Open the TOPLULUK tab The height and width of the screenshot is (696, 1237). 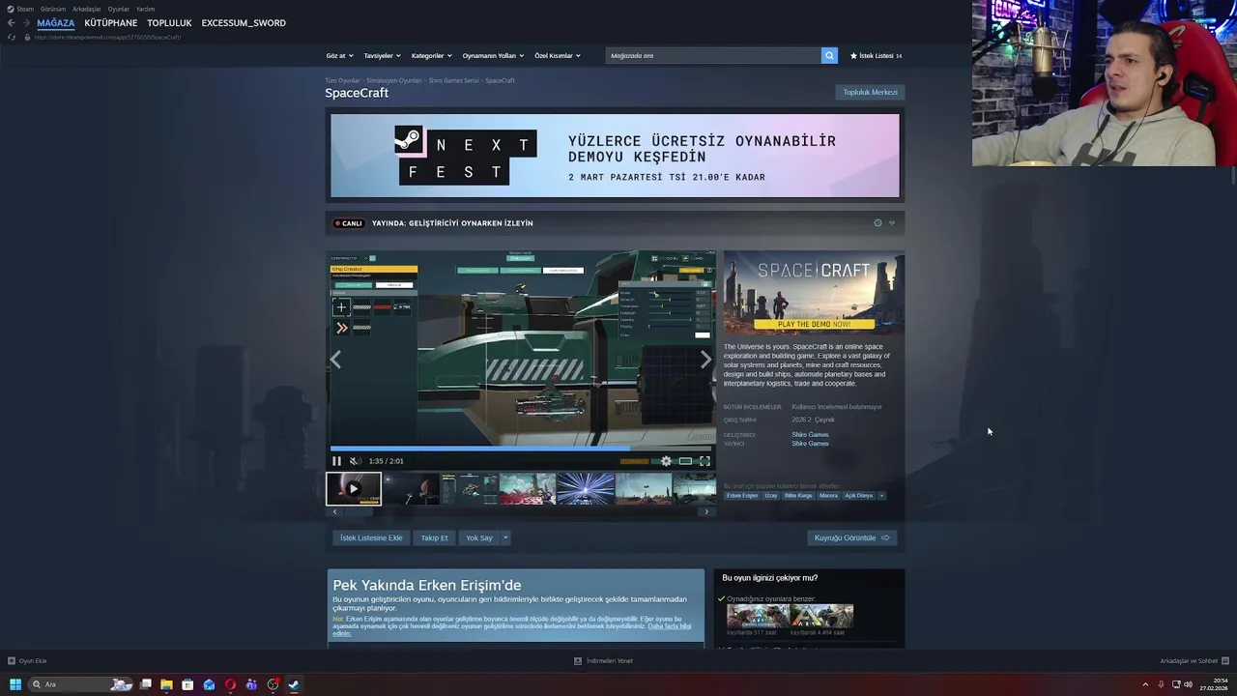[x=169, y=22]
